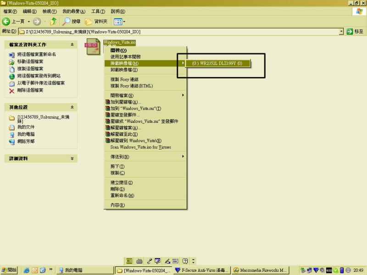The height and width of the screenshot is (275, 367).
Task: Click the language bar help icon
Action: pyautogui.click(x=185, y=261)
